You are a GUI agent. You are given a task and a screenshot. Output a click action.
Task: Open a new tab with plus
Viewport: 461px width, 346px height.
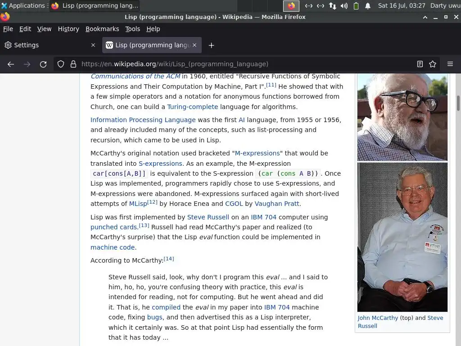pyautogui.click(x=212, y=46)
